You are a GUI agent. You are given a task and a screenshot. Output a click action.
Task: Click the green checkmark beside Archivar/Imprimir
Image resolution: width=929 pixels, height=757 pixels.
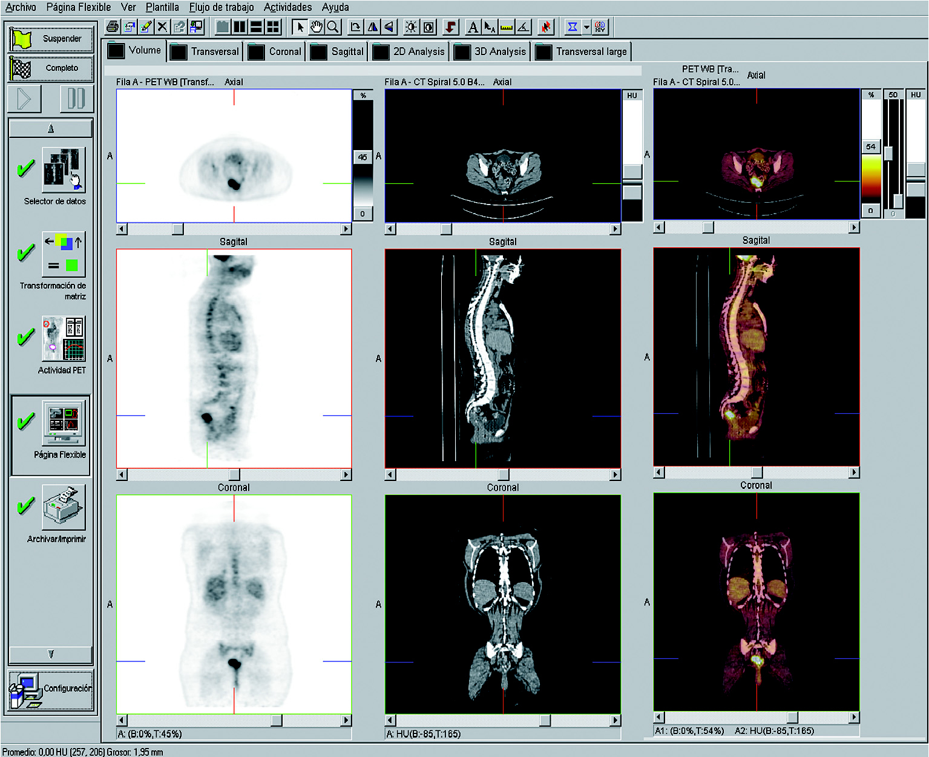tap(25, 506)
